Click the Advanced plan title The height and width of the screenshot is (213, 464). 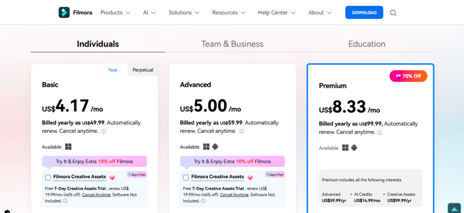[x=195, y=85]
